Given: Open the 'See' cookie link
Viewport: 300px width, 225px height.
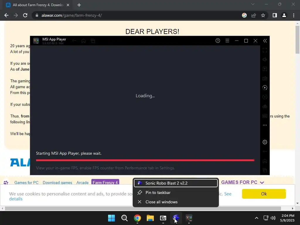Looking at the screenshot, I should pos(228,194).
